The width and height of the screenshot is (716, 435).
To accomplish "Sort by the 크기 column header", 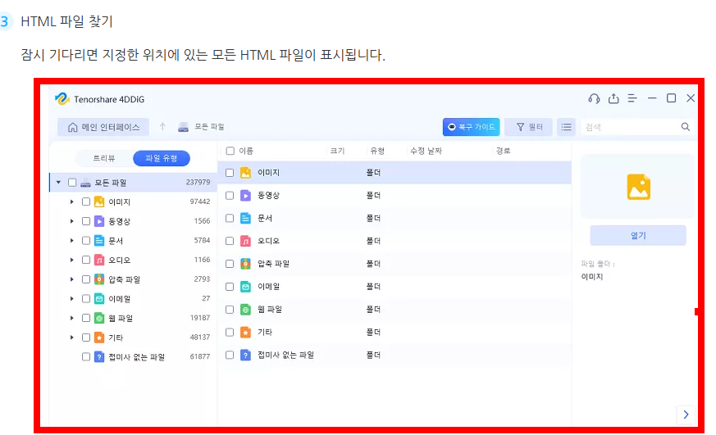I will (337, 151).
